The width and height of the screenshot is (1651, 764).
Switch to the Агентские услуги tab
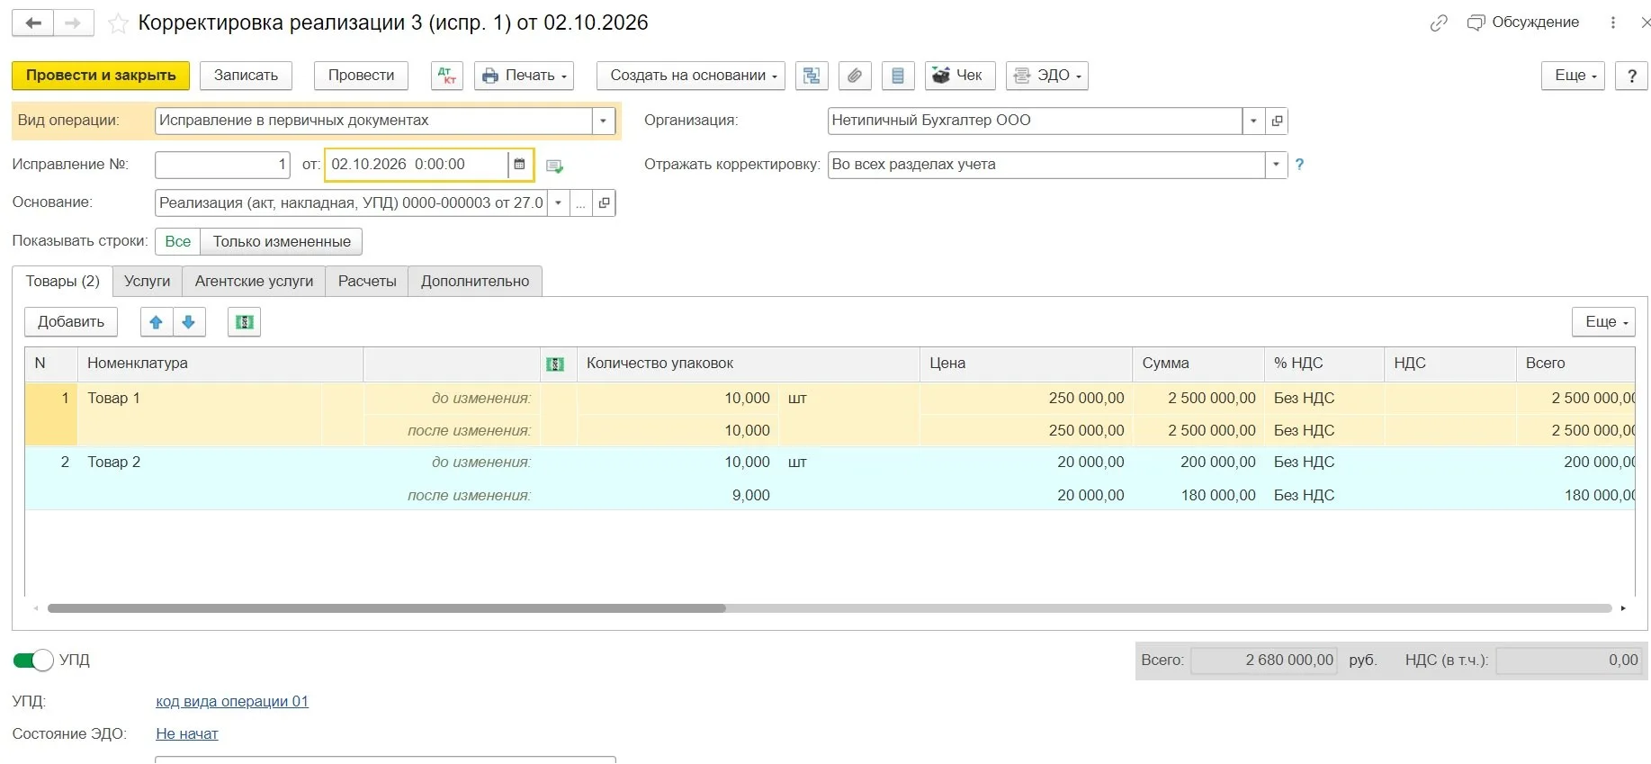point(255,282)
